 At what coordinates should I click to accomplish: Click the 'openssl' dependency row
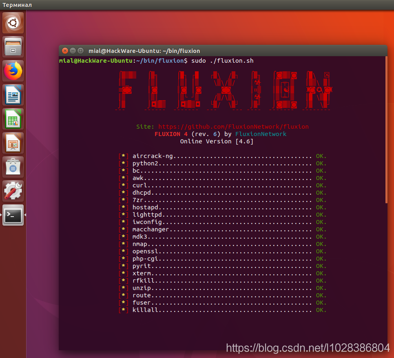223,251
